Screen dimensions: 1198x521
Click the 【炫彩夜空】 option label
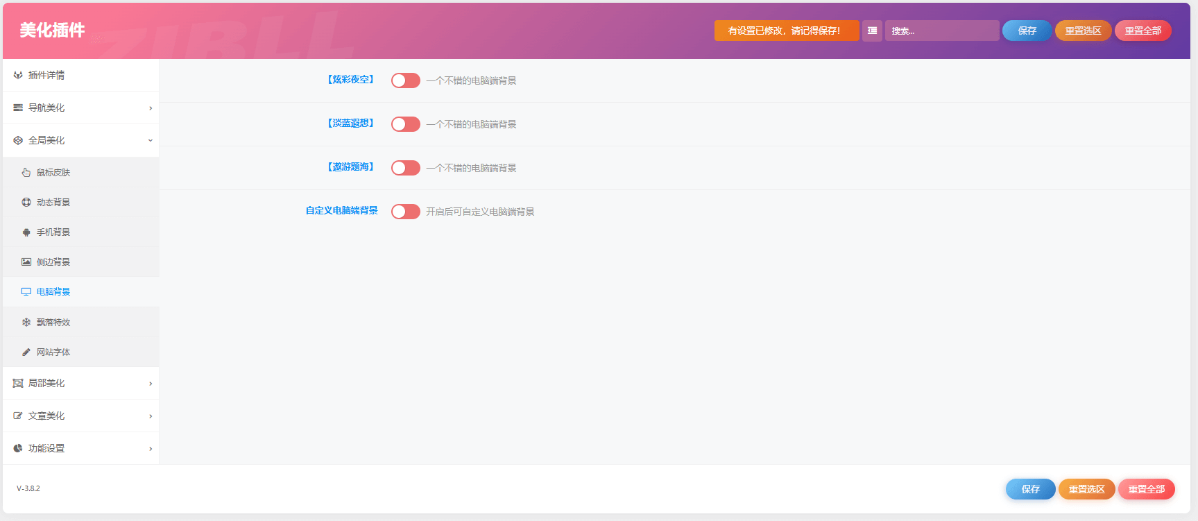351,80
